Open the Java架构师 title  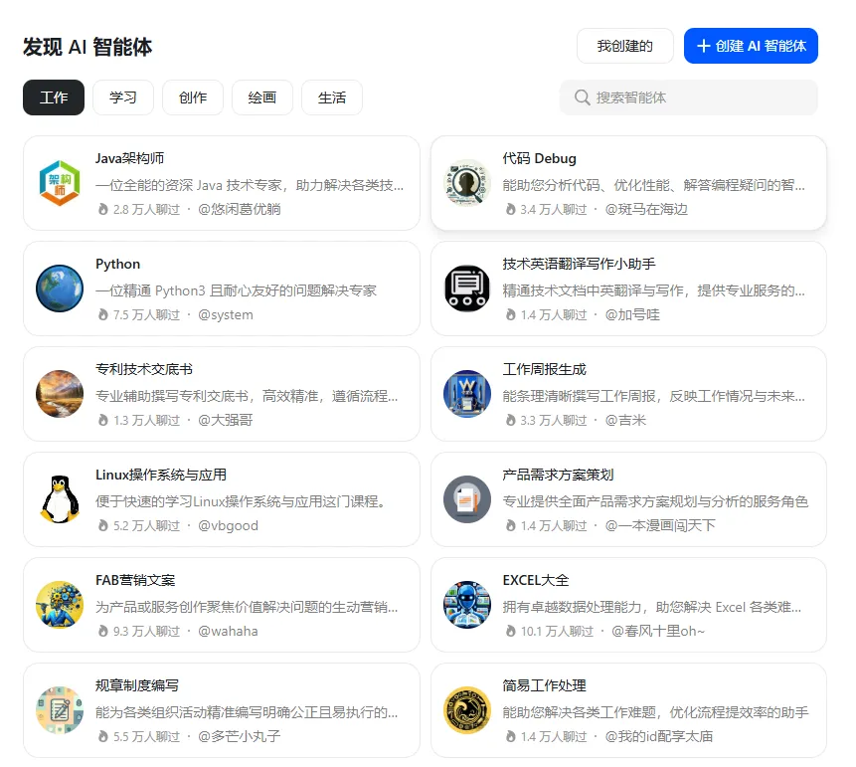(x=129, y=158)
